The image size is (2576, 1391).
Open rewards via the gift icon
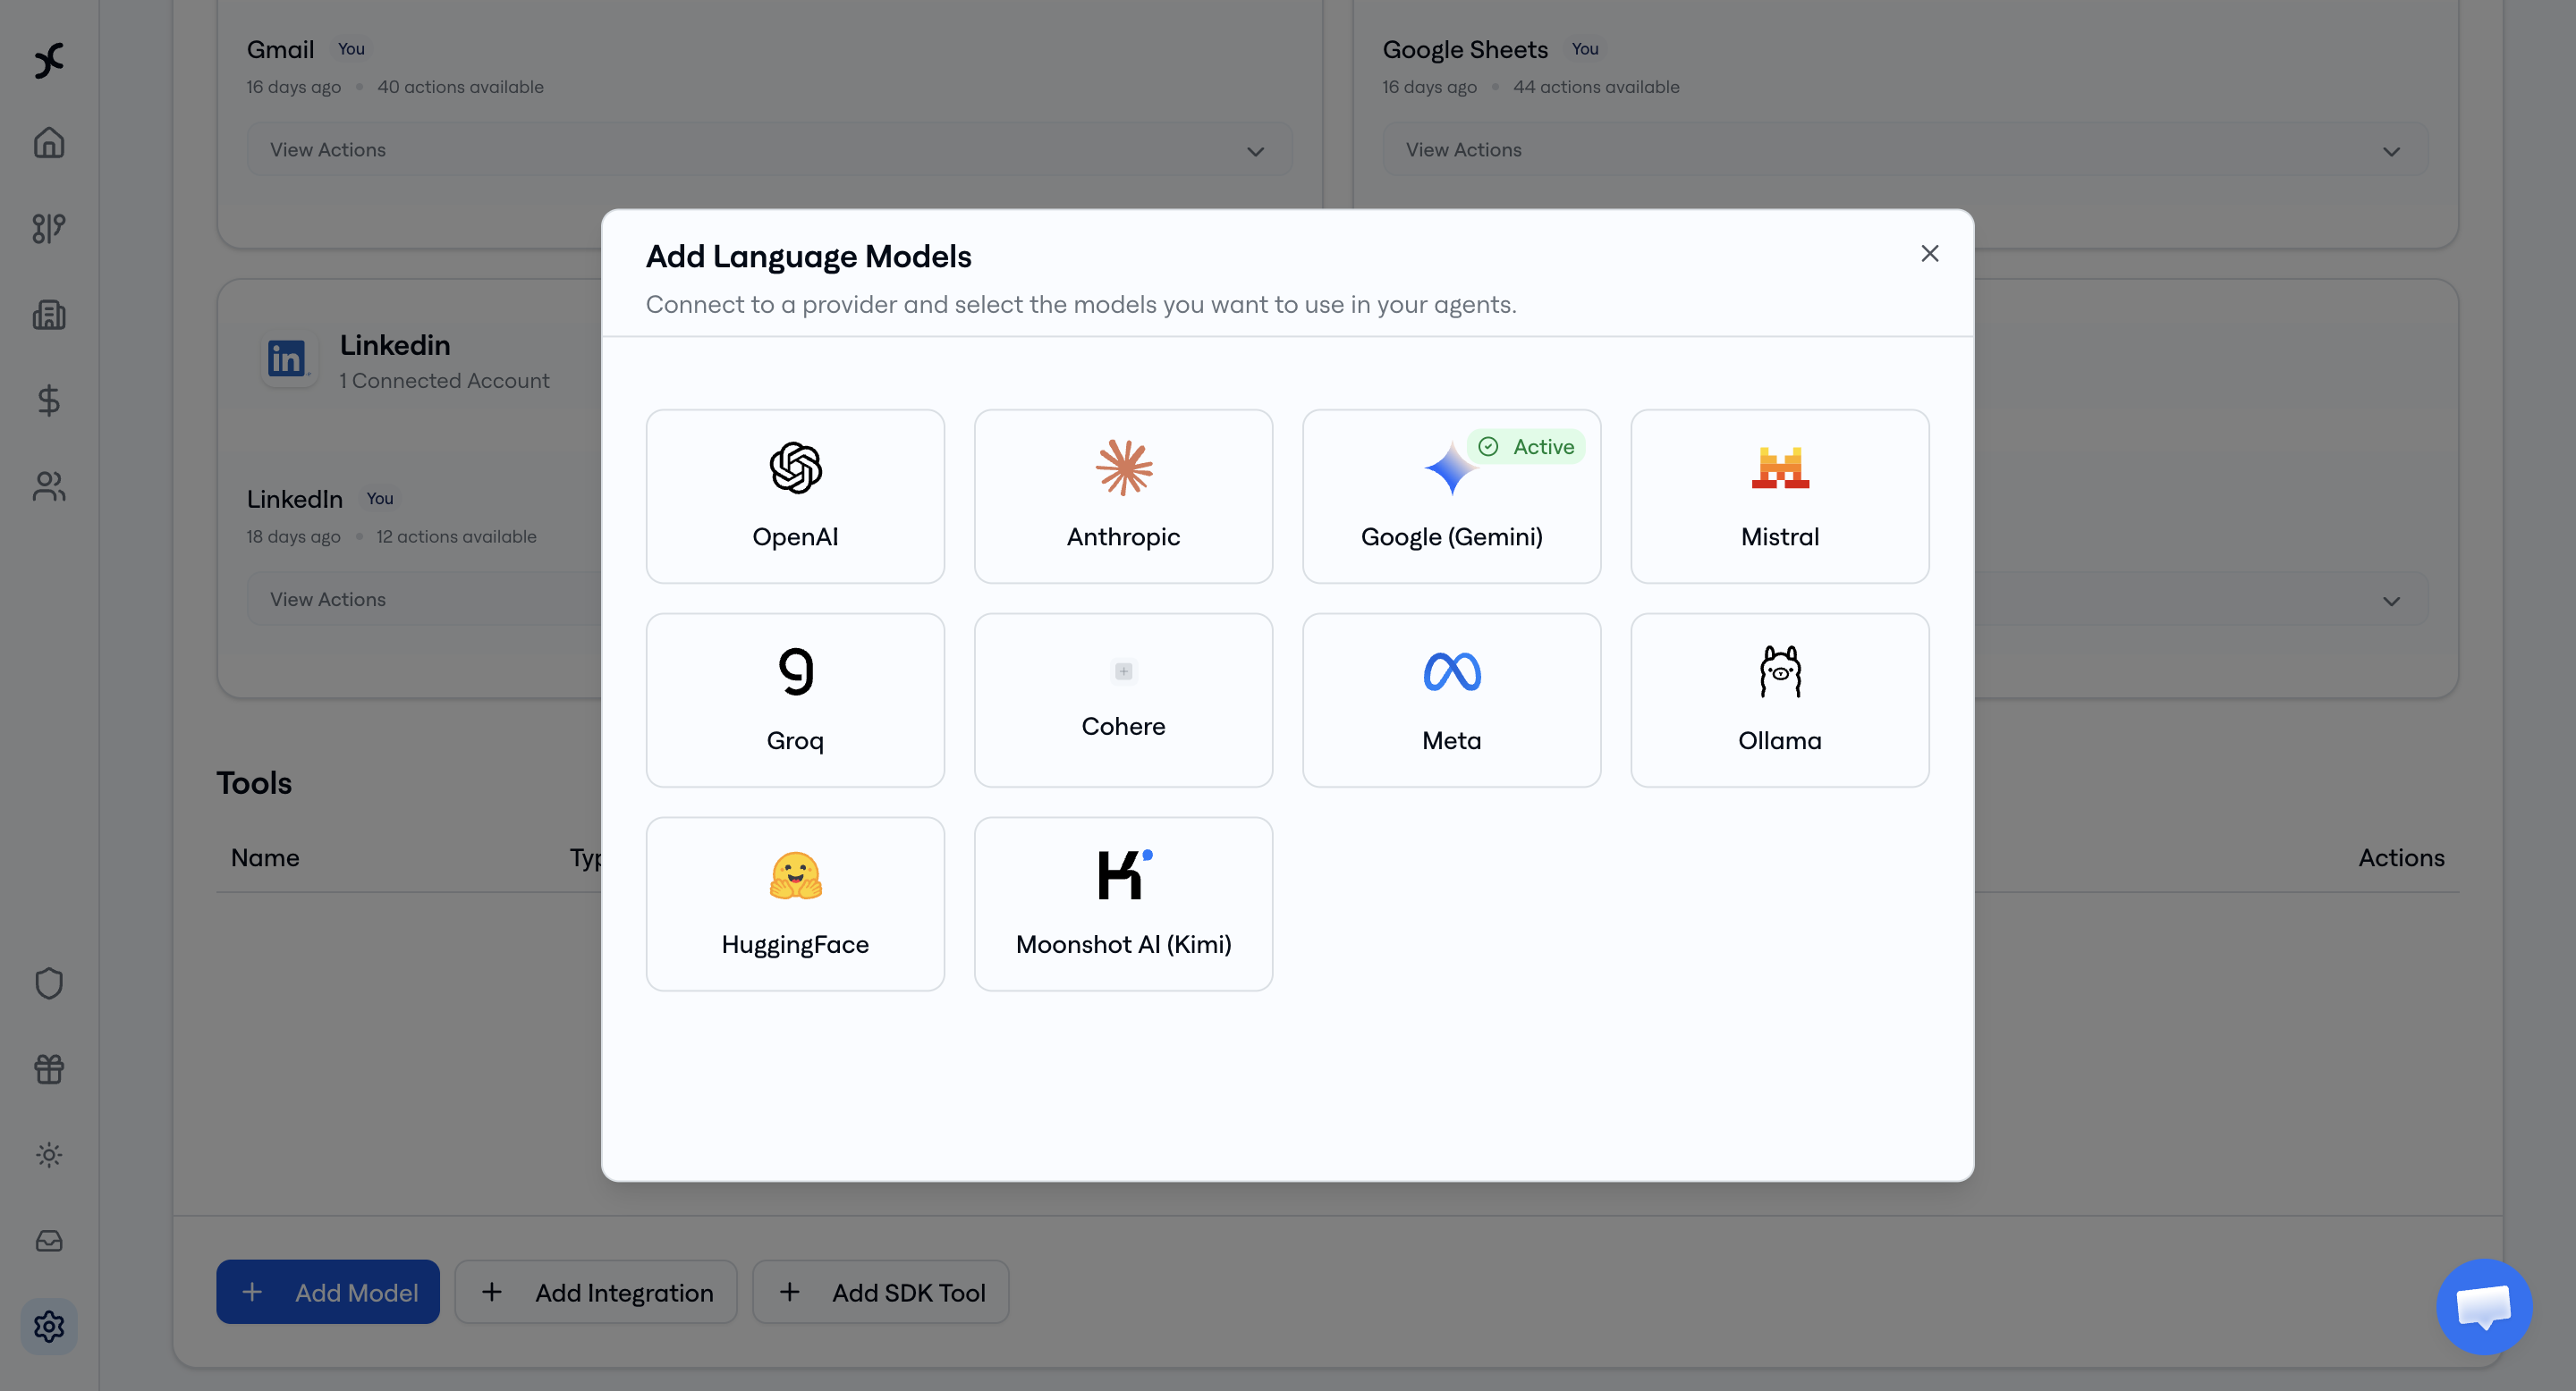(x=48, y=1068)
